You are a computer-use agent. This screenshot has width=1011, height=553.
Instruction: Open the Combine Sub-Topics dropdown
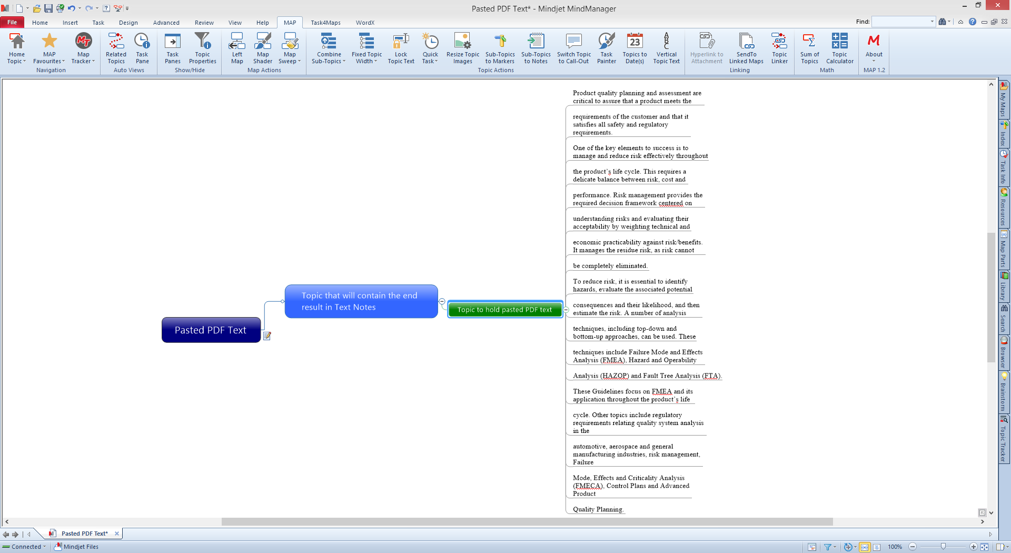[x=329, y=61]
